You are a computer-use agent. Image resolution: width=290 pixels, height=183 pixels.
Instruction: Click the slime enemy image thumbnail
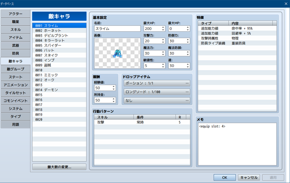117,53
